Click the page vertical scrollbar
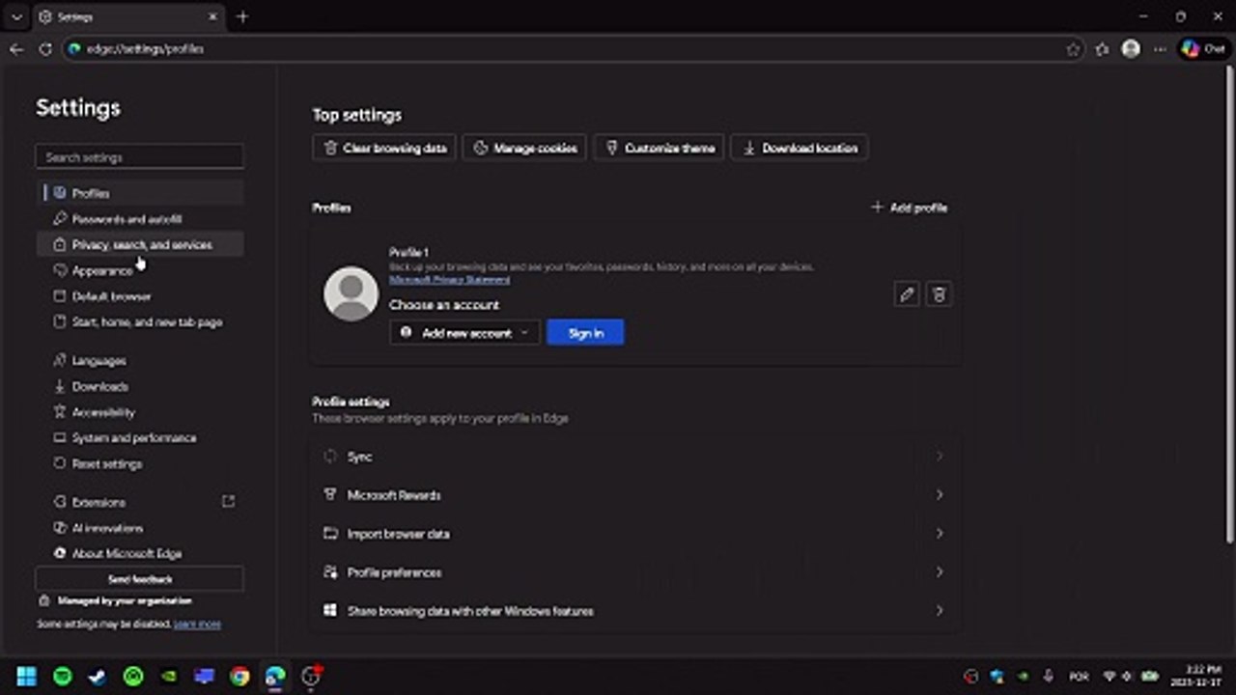This screenshot has width=1236, height=695. [1229, 304]
